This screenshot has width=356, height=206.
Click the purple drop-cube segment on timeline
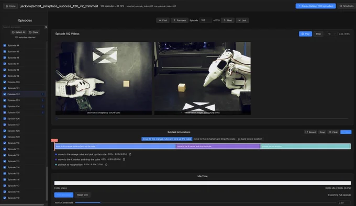[218, 146]
